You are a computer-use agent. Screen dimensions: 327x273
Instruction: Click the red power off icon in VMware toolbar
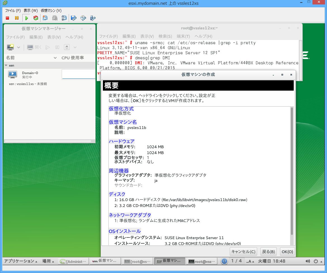coord(8,18)
